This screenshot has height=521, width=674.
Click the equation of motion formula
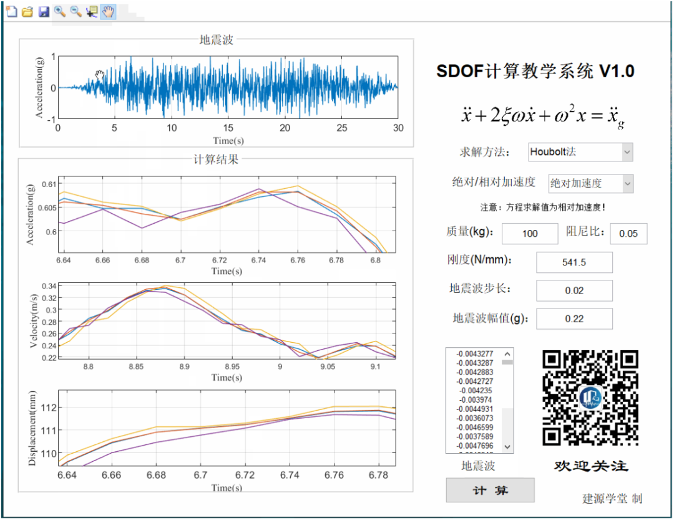542,117
